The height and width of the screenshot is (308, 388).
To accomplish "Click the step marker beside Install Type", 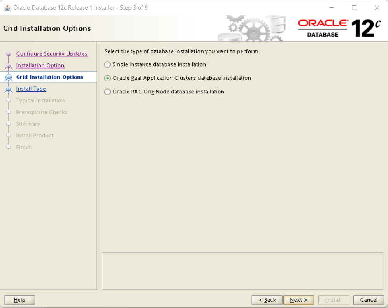I will [9, 89].
